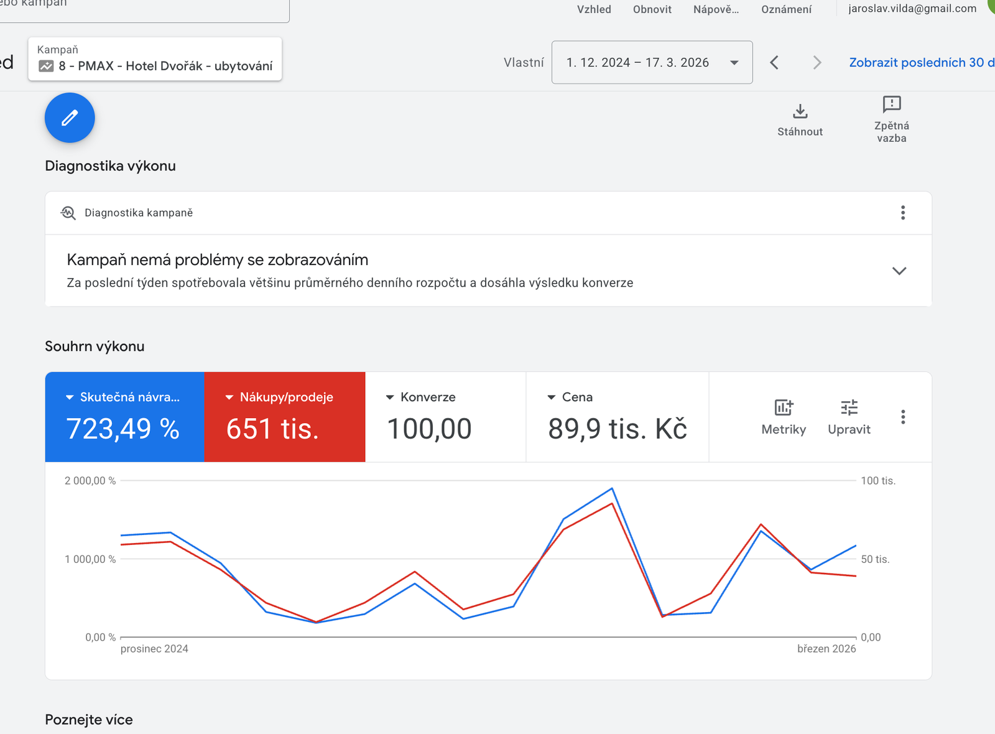Change the Nákupy/prodeje metric dropdown

point(229,397)
